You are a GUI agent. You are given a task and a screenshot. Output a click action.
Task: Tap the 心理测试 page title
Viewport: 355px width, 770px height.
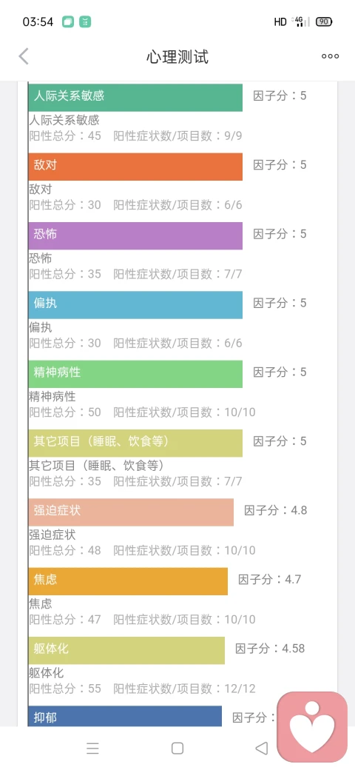point(177,56)
